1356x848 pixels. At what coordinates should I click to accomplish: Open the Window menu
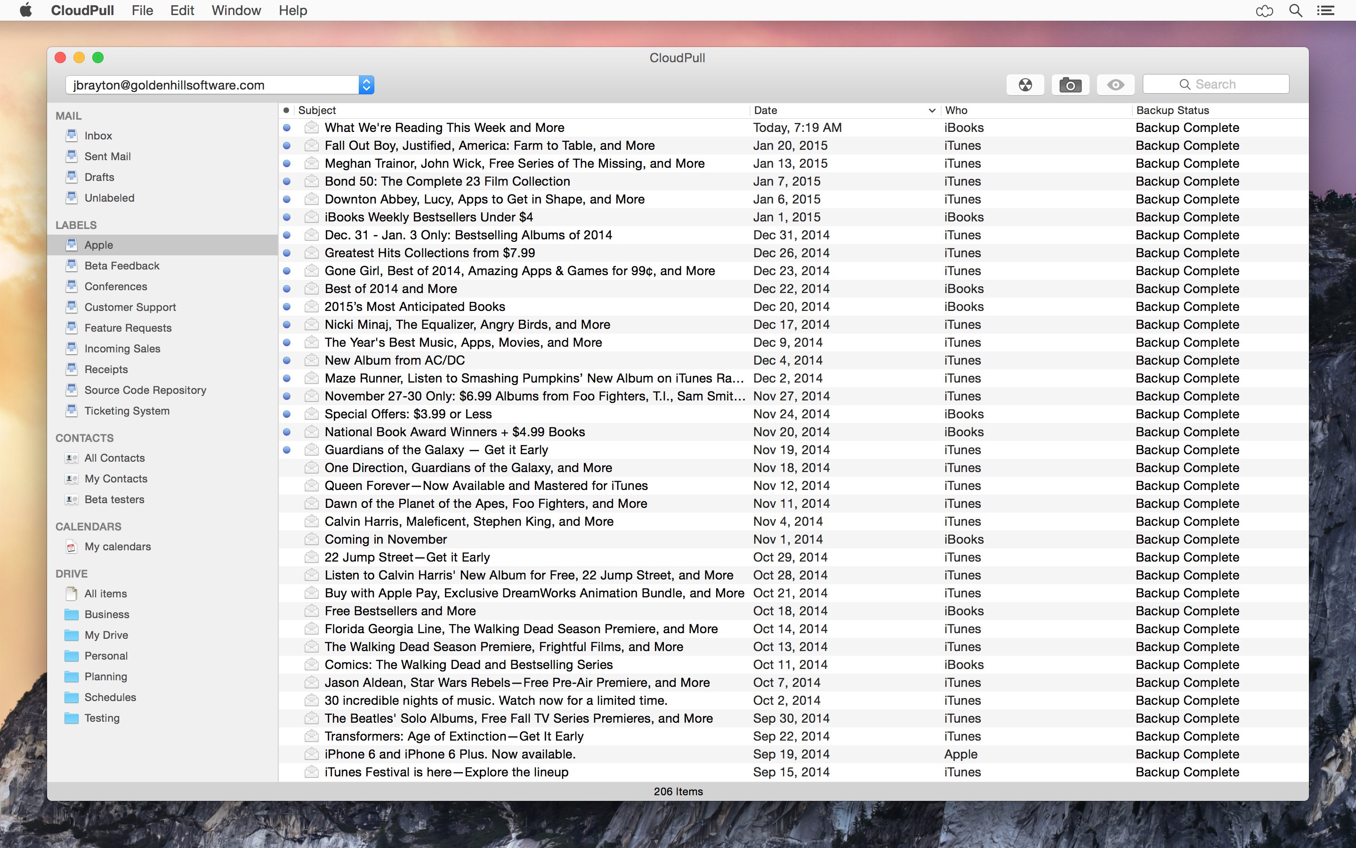click(236, 11)
